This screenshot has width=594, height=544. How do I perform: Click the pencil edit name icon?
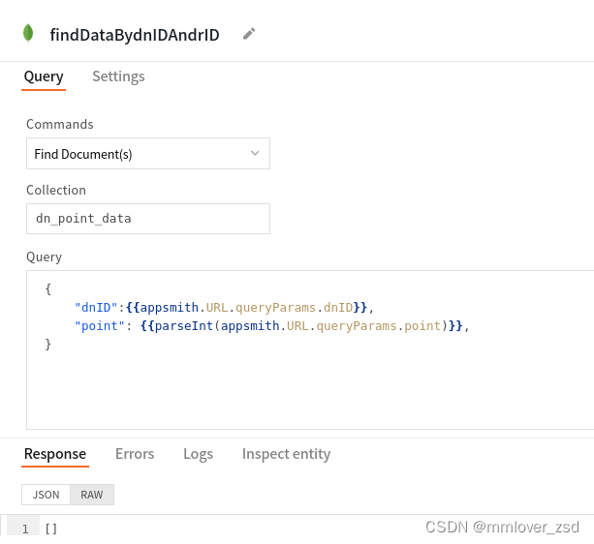coord(249,34)
